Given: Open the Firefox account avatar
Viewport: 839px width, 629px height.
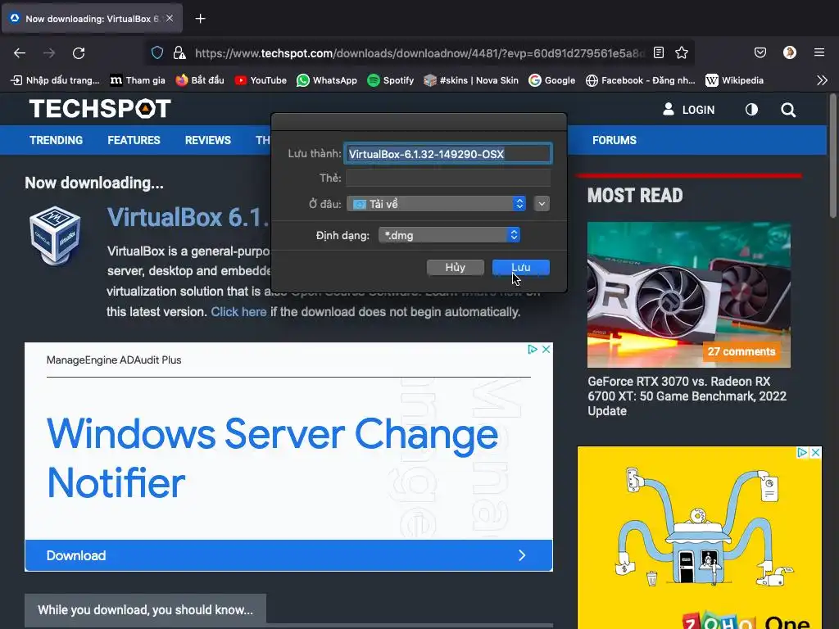Looking at the screenshot, I should (x=789, y=52).
